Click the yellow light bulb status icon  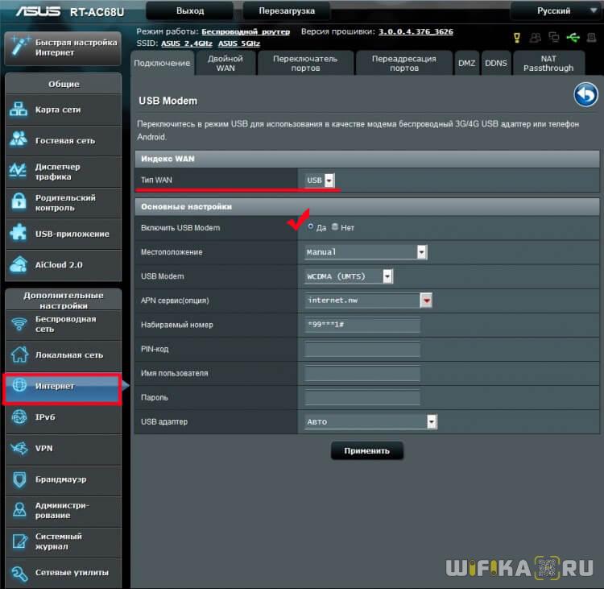point(517,37)
